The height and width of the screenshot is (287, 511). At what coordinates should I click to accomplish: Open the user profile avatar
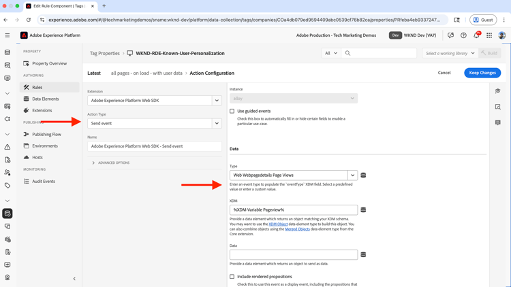pos(502,35)
